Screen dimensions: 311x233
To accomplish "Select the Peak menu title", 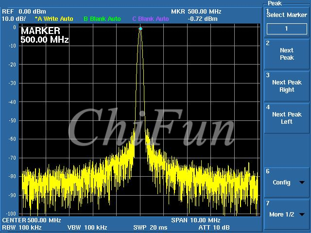I will 275,3.
